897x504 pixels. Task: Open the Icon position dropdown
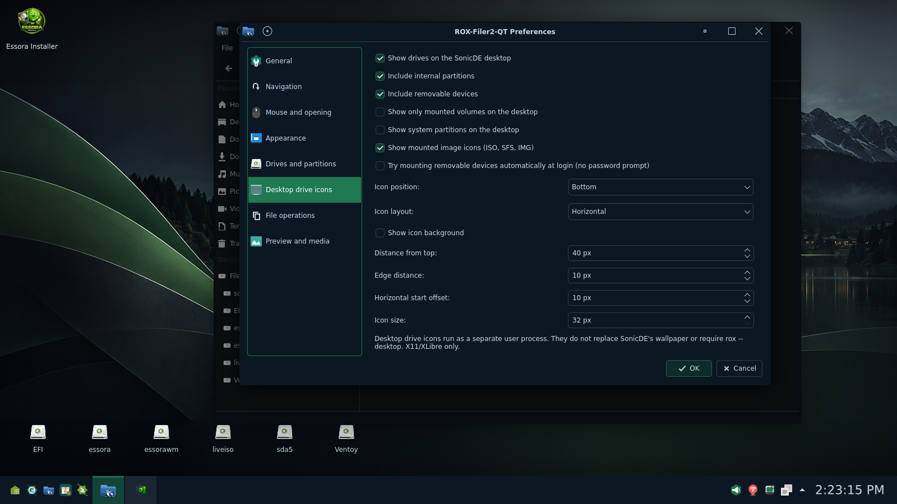tap(660, 187)
